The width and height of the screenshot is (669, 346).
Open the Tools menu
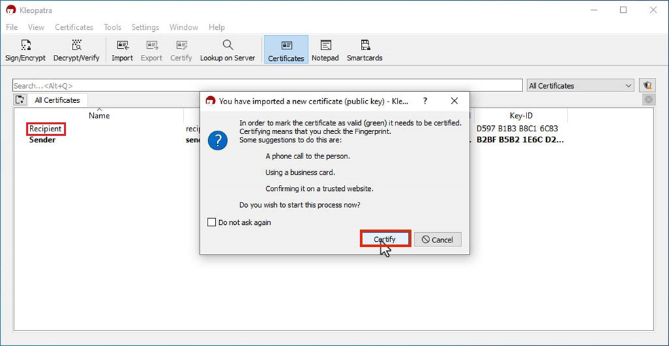coord(112,27)
